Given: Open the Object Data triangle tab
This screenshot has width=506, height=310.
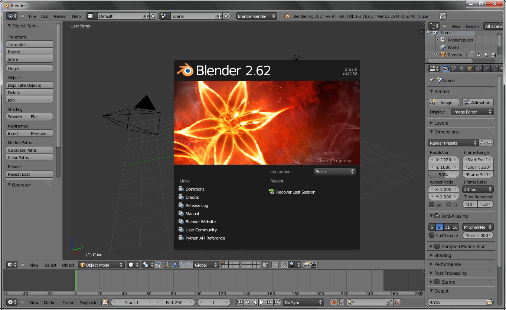Looking at the screenshot, I should coord(494,69).
